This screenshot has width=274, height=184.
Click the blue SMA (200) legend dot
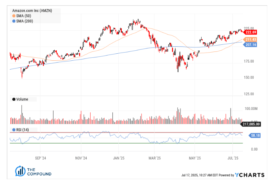click(14, 21)
